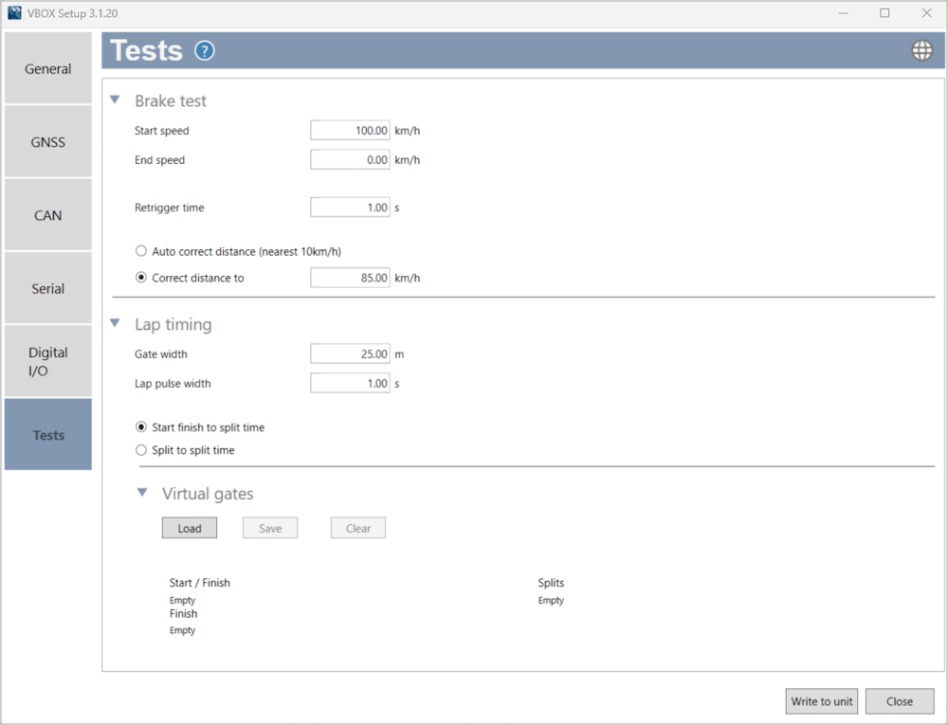Focus the Gate width input field
The image size is (948, 725).
[x=350, y=354]
